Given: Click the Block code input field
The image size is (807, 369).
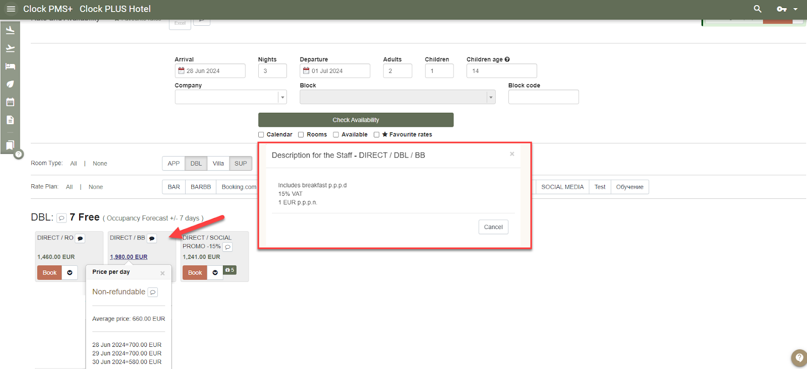Looking at the screenshot, I should pos(543,97).
